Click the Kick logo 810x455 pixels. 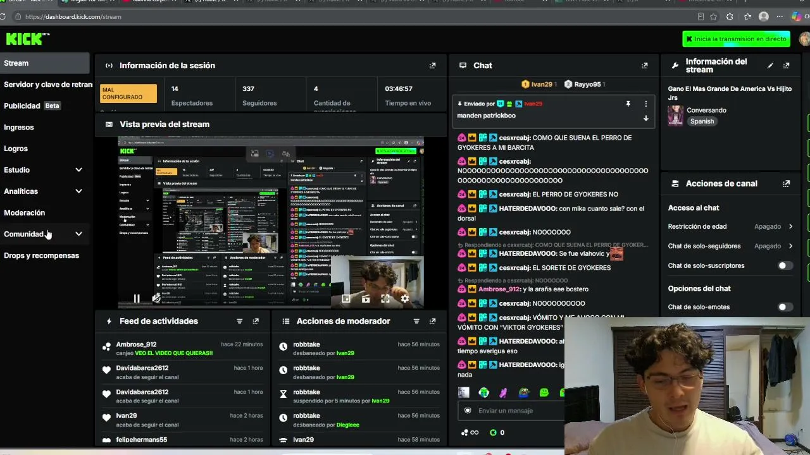click(27, 39)
